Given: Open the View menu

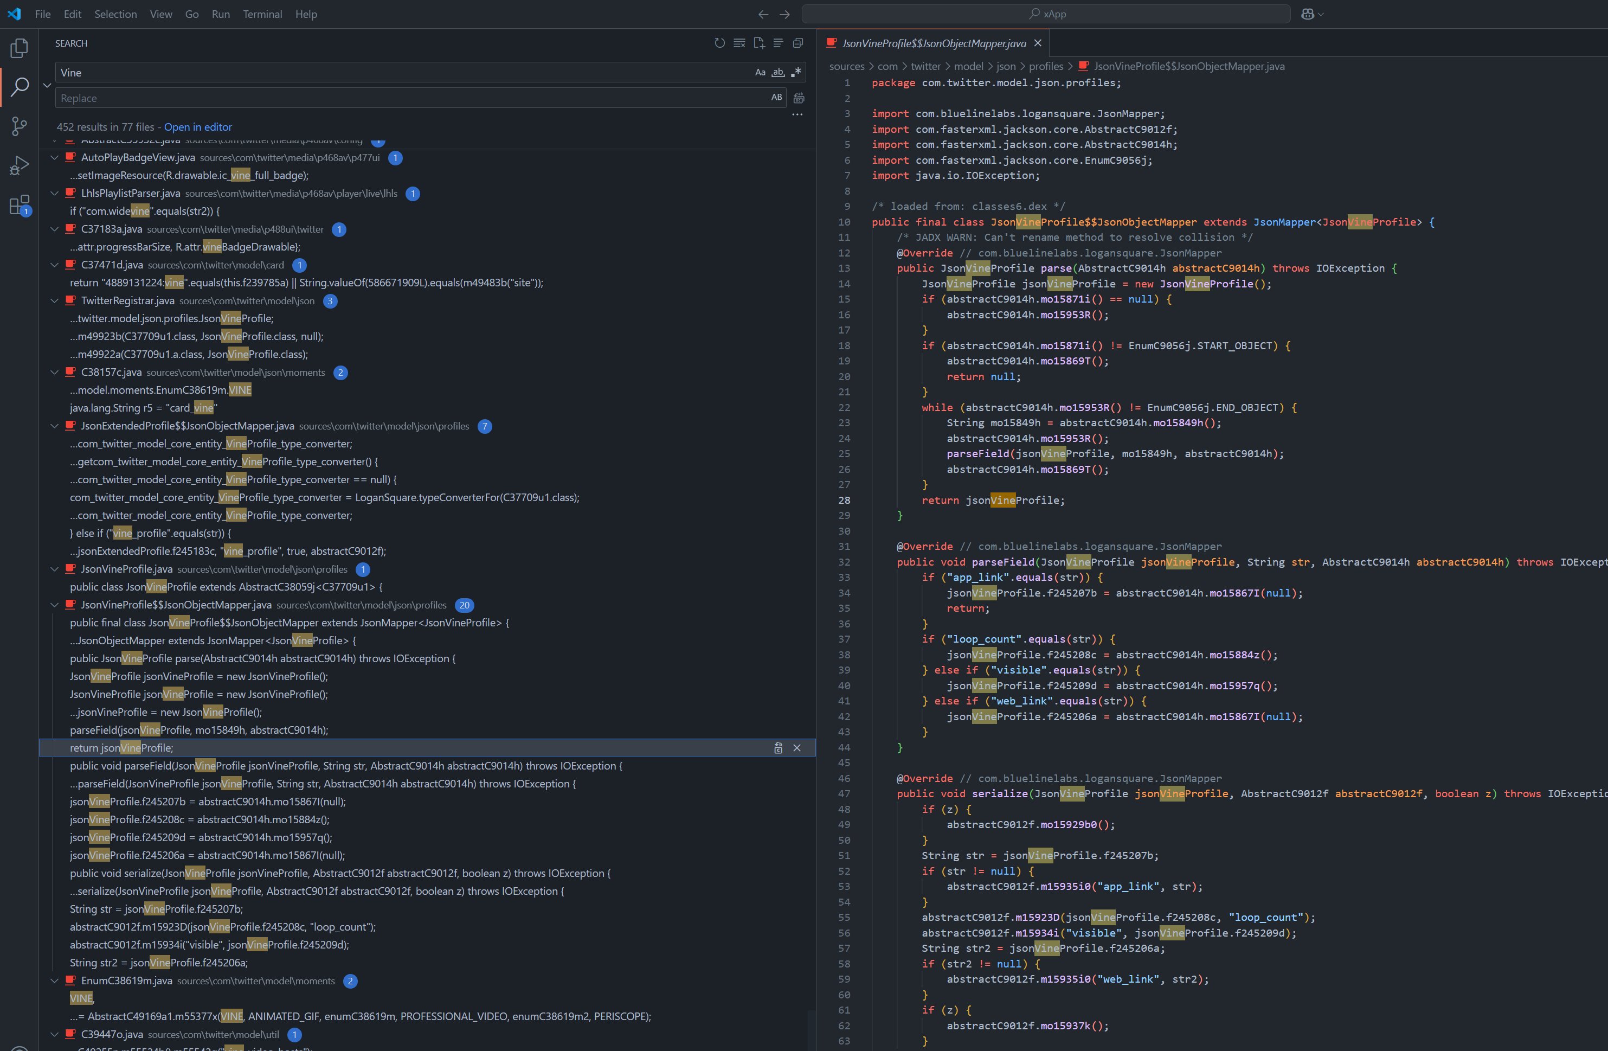Looking at the screenshot, I should [x=161, y=14].
